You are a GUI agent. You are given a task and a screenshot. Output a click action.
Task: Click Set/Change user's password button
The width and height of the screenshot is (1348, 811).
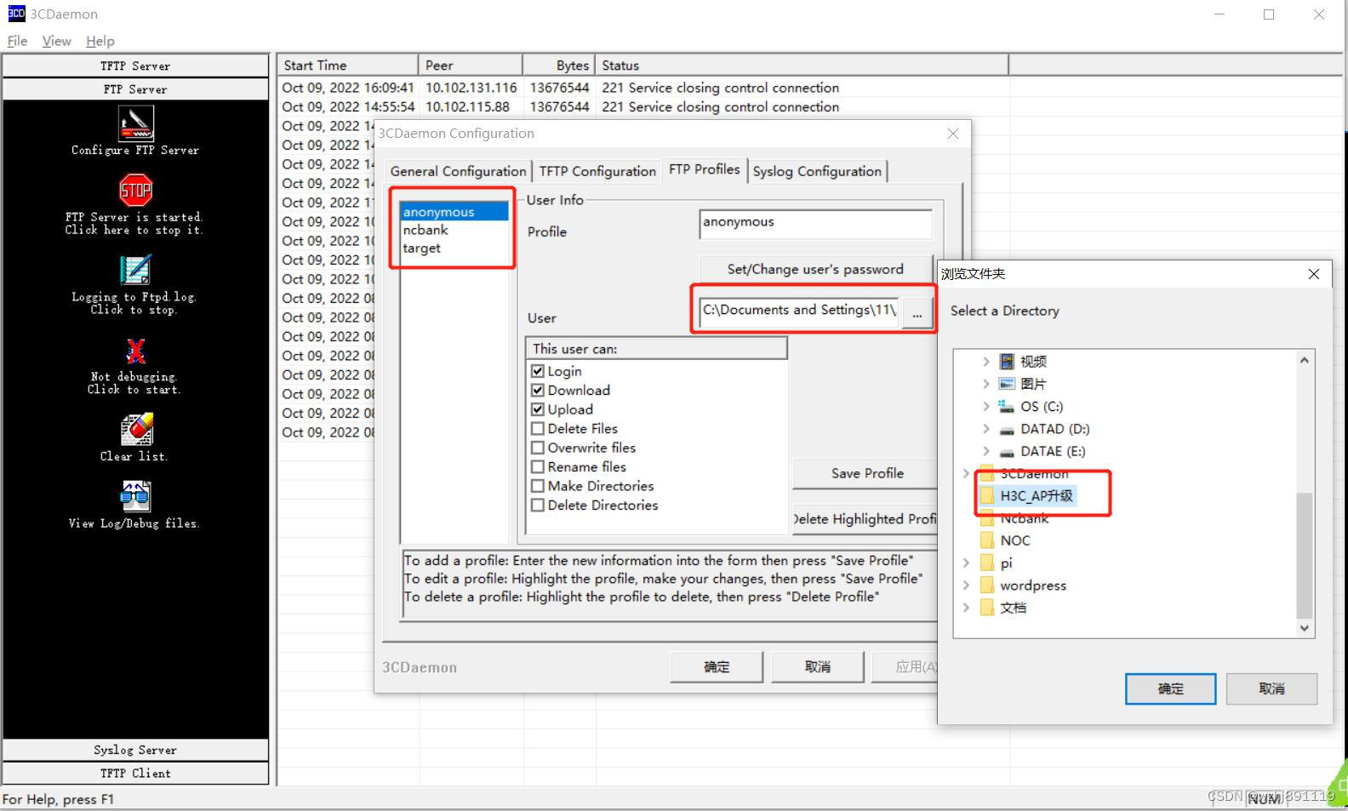[x=815, y=269]
